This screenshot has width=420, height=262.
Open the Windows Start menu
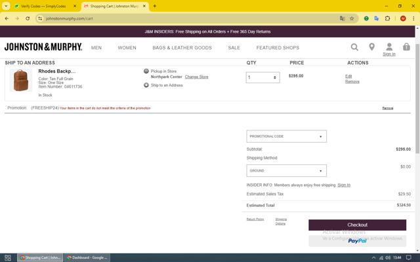point(8,257)
